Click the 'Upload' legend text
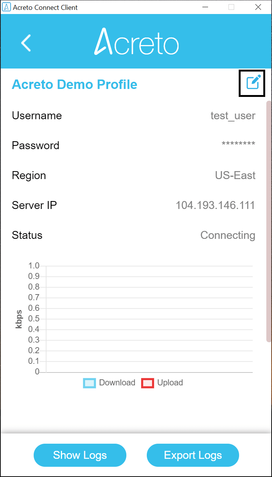Image resolution: width=272 pixels, height=477 pixels. click(170, 383)
